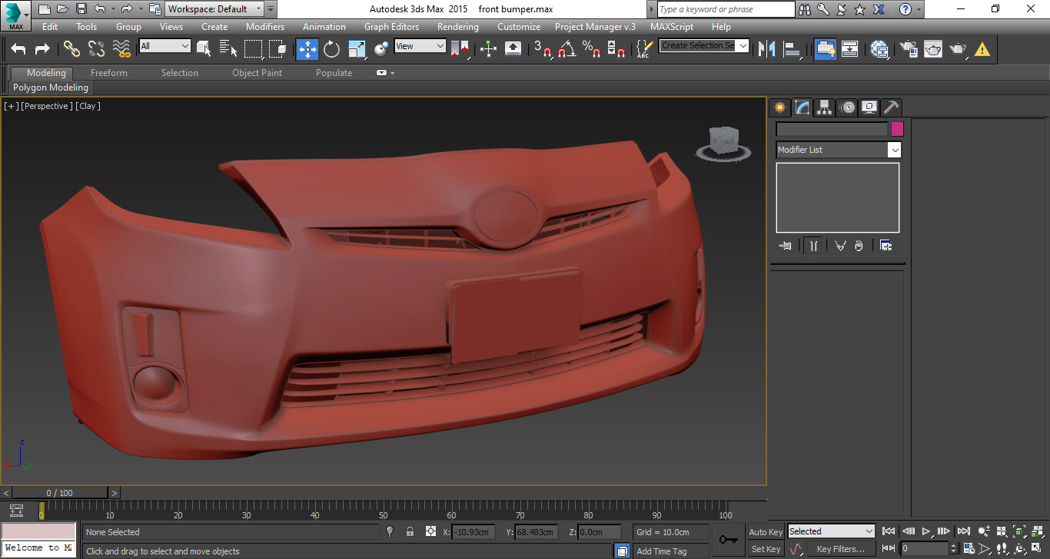This screenshot has height=559, width=1050.
Task: Toggle the Selection Lock padlock
Action: click(410, 531)
